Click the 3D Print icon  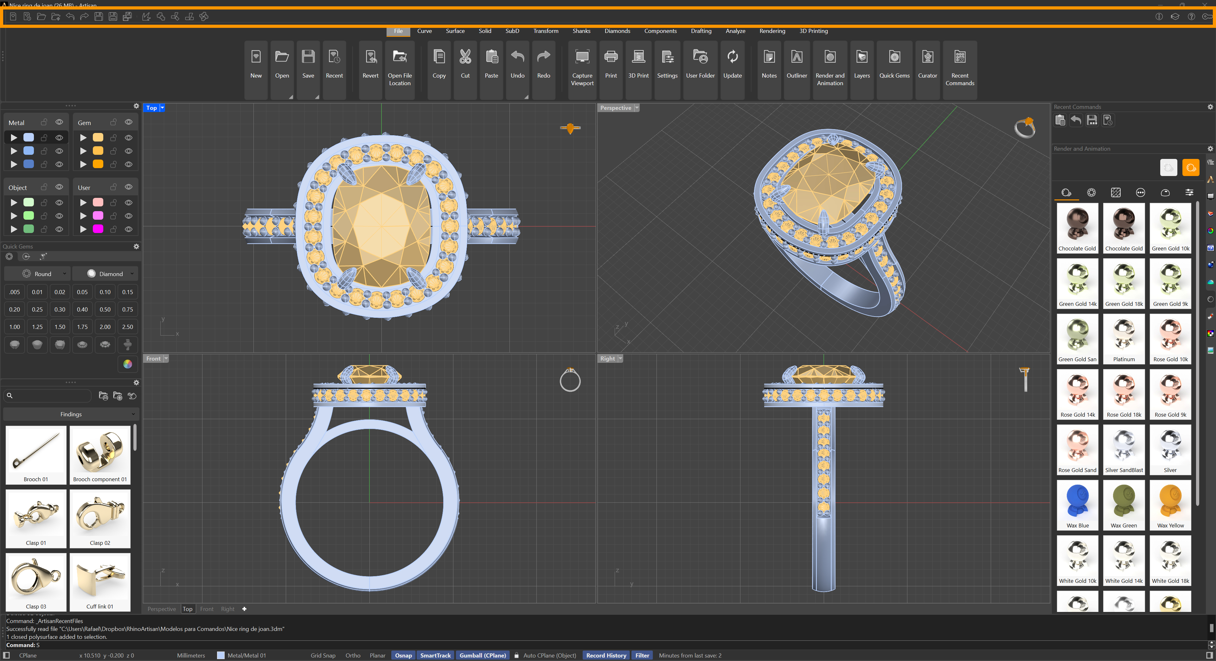click(x=638, y=57)
